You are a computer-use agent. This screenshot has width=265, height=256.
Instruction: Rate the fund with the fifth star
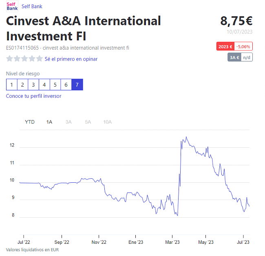[x=39, y=59]
